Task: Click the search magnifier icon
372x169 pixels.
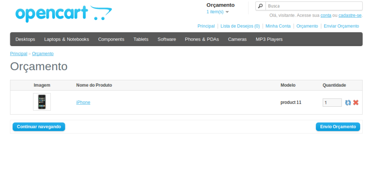Action: tap(260, 6)
